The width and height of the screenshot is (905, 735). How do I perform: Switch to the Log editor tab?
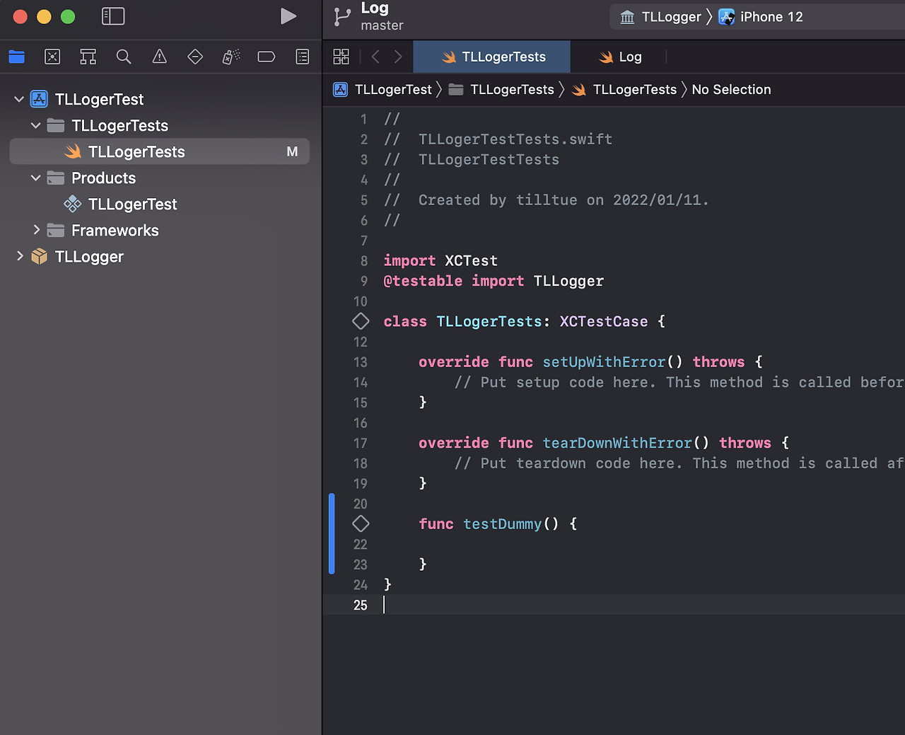pos(619,57)
